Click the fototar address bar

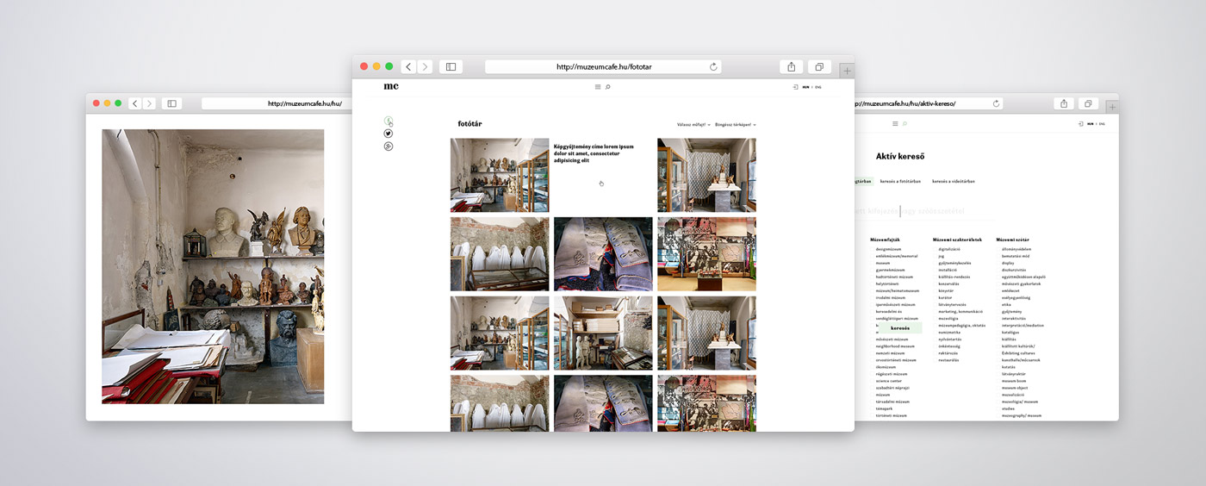[603, 66]
